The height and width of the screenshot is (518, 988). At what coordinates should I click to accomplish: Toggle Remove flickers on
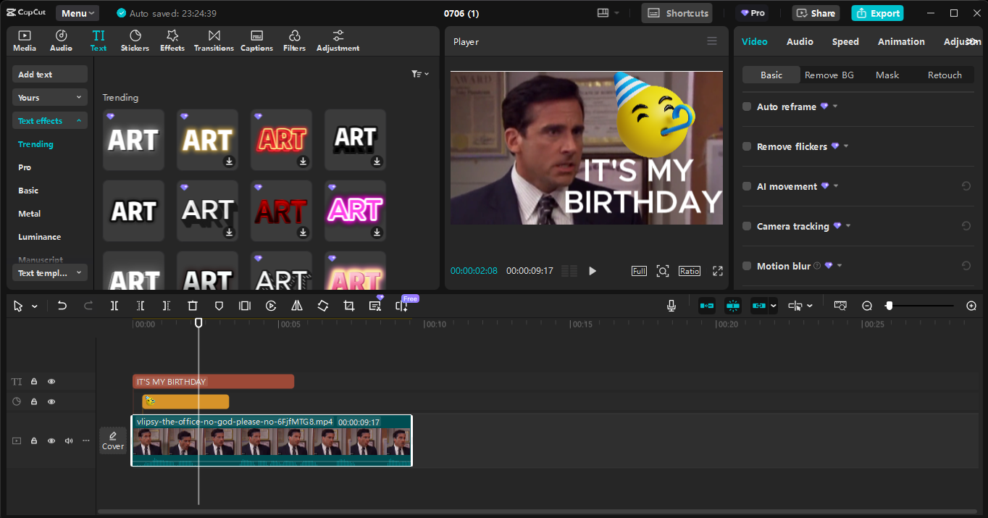tap(746, 146)
